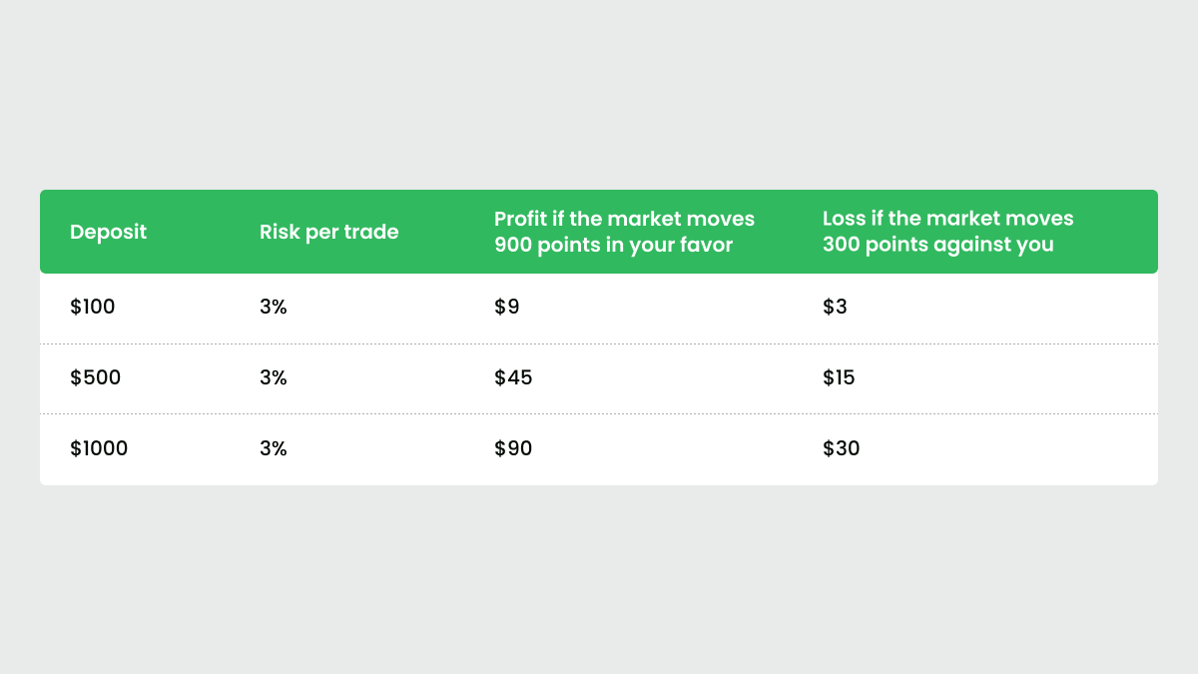
Task: Select the 3% risk in the $500 row
Action: pyautogui.click(x=273, y=378)
